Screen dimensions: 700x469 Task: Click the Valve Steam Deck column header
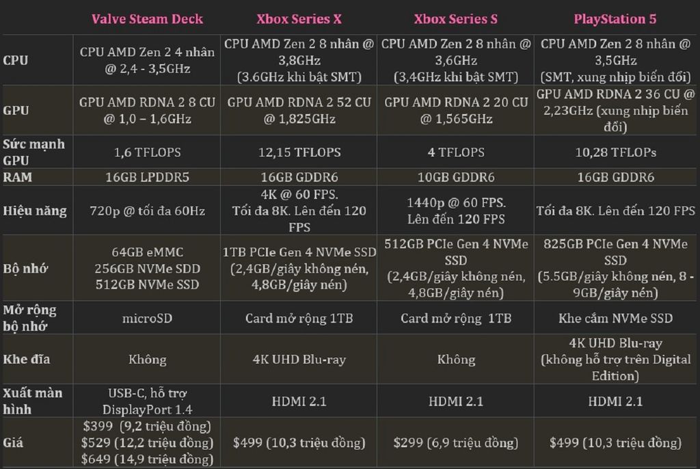click(x=148, y=18)
